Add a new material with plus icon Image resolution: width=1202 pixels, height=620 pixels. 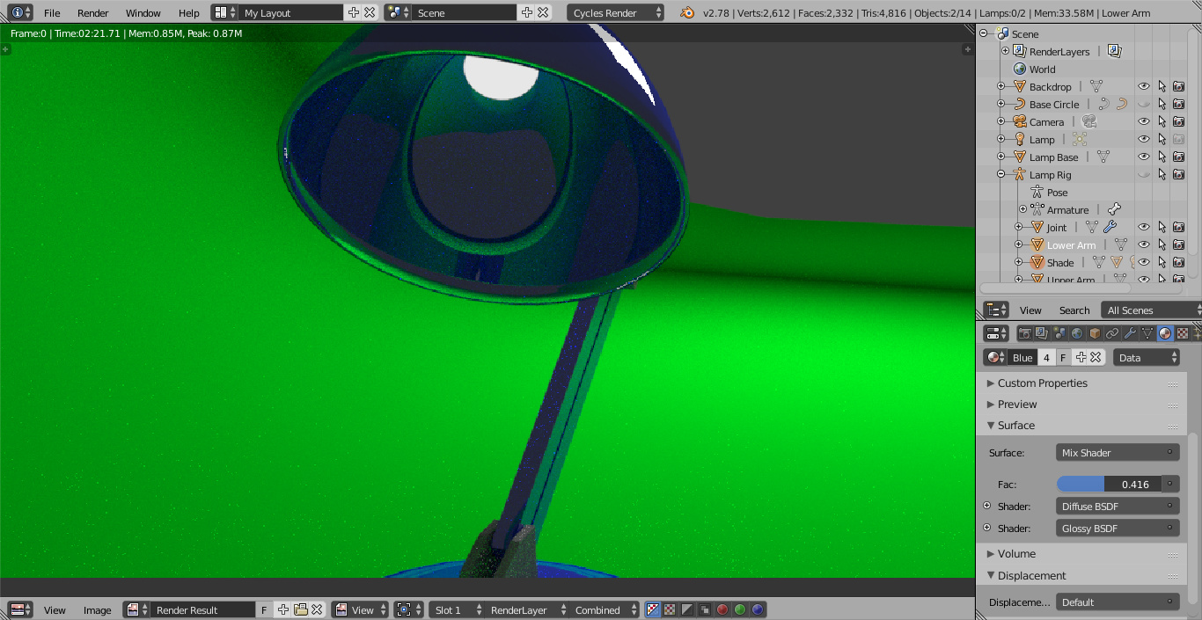pyautogui.click(x=1081, y=357)
